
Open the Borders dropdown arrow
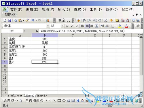116,26
